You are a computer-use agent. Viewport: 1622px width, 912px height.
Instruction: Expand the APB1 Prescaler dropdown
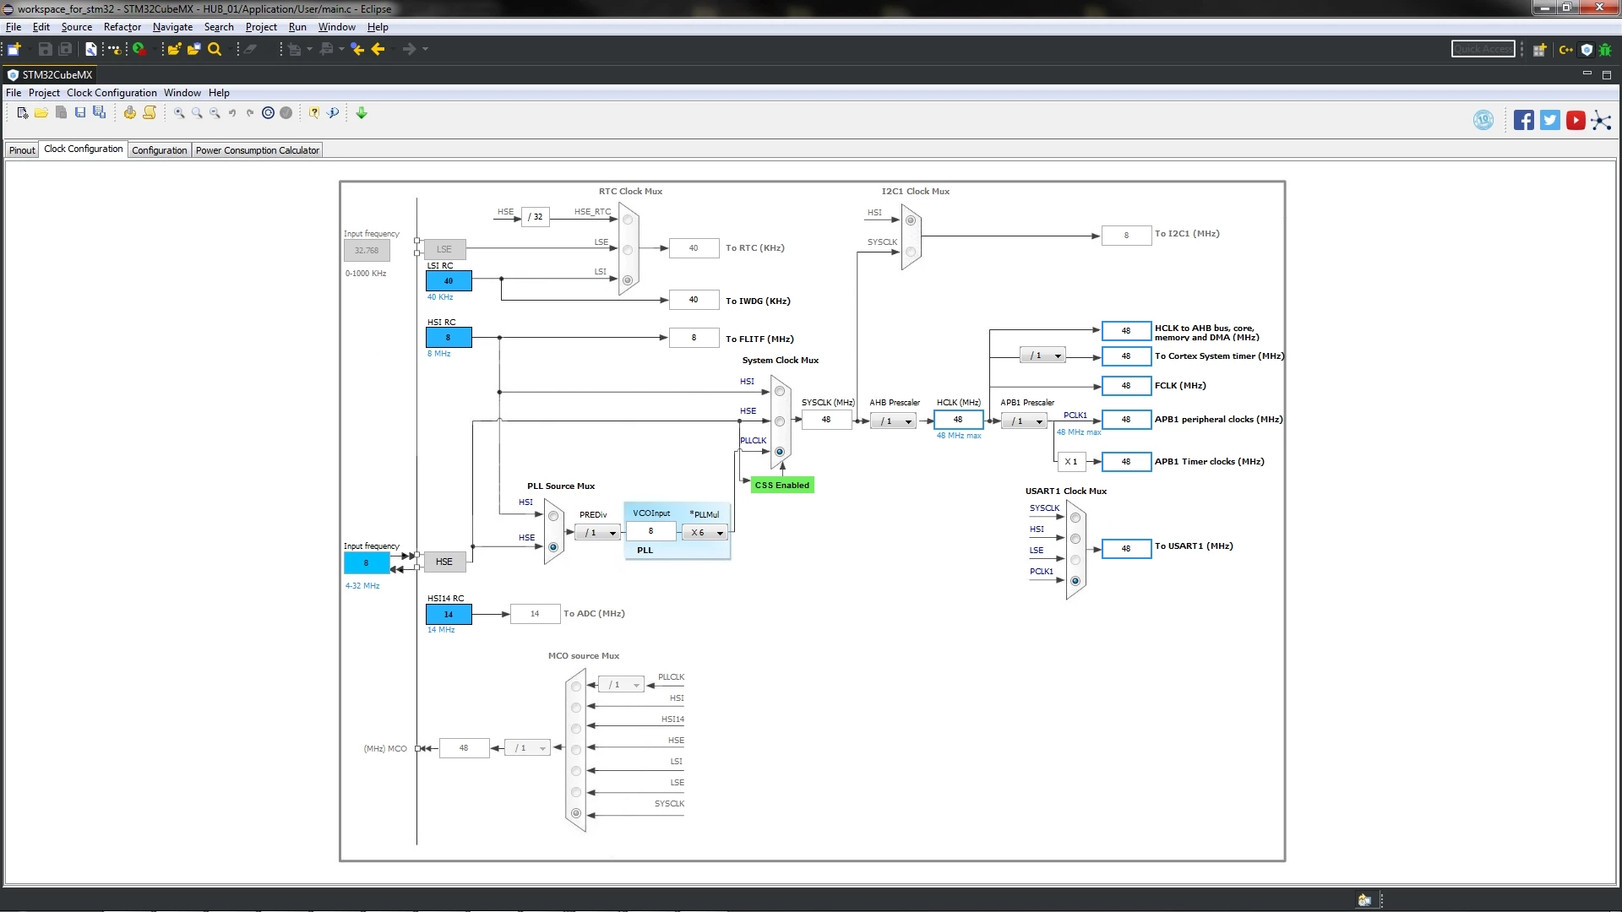click(x=1024, y=421)
